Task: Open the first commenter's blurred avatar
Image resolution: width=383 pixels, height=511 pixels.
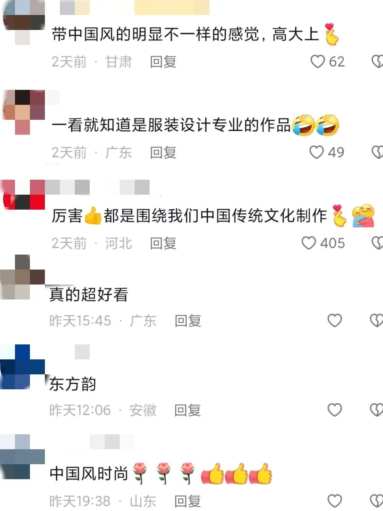Action: pos(23,22)
